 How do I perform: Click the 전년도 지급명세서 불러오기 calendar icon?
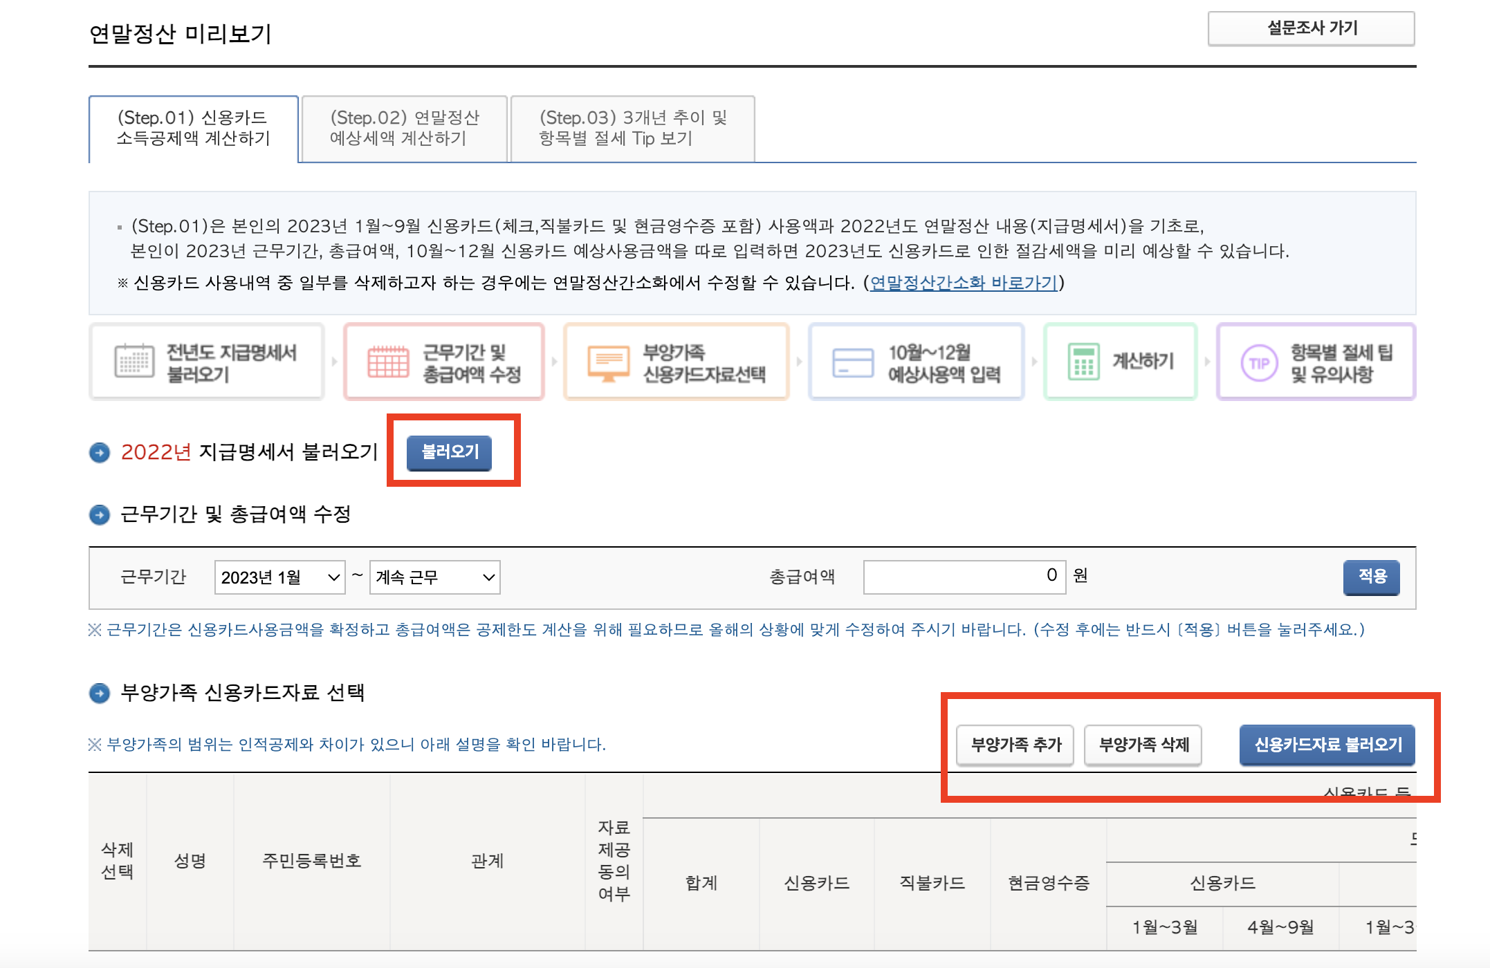point(136,362)
